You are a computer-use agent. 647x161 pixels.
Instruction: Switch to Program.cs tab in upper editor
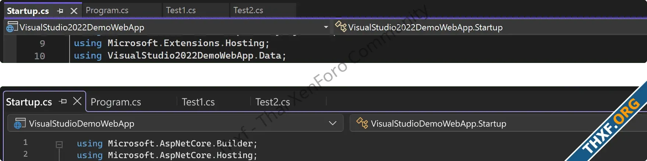[107, 10]
